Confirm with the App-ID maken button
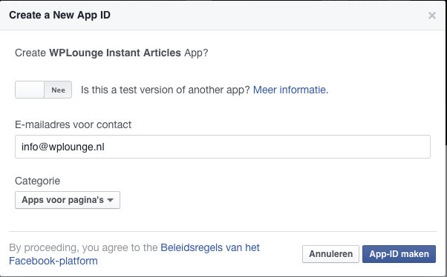The height and width of the screenshot is (277, 447). (x=399, y=254)
